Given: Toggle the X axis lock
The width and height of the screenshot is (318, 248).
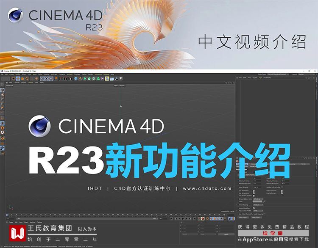Looking at the screenshot, I should point(42,79).
